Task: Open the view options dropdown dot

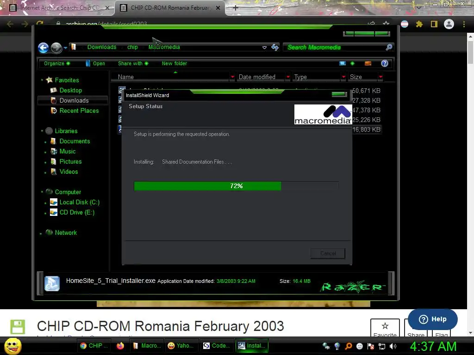Action: [352, 63]
